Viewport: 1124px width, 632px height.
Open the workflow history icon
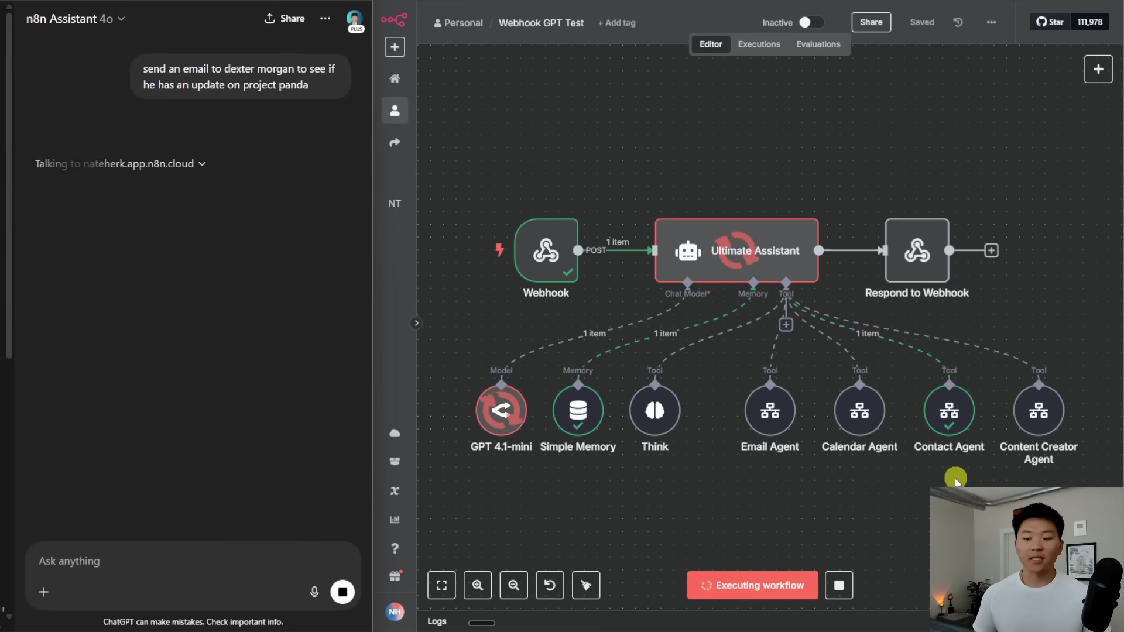pyautogui.click(x=958, y=22)
